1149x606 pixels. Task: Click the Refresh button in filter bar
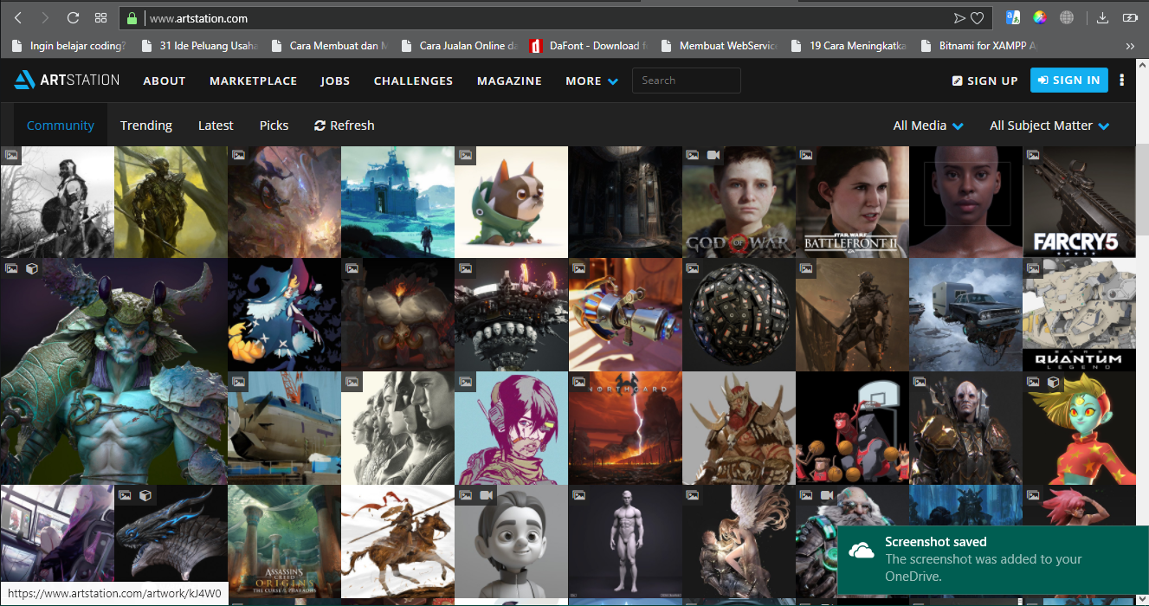pos(344,126)
